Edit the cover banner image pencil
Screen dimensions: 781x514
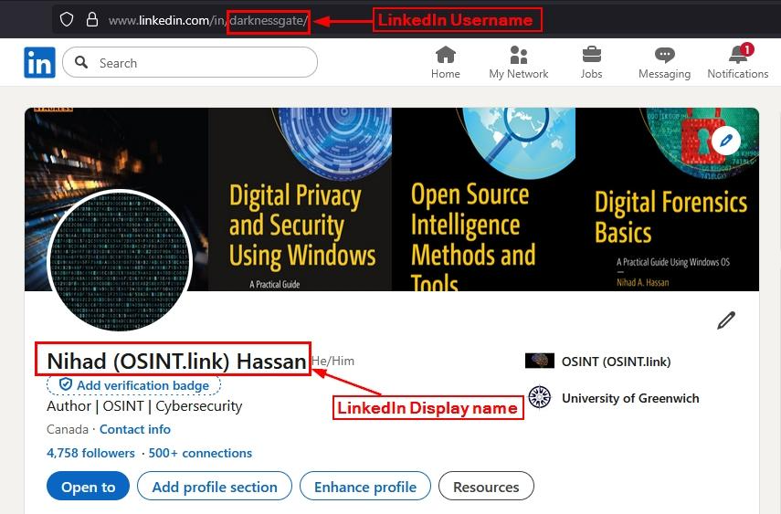(726, 141)
